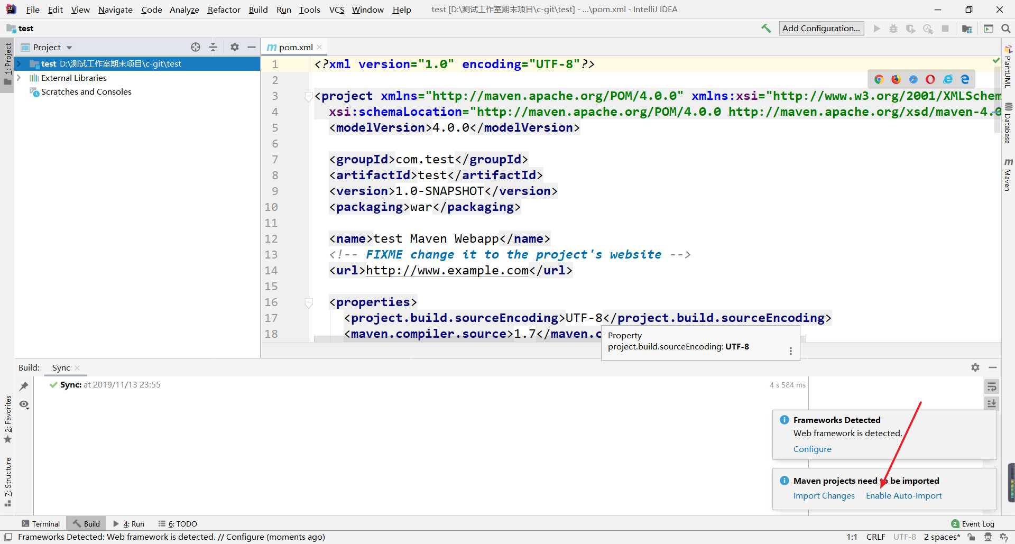Open the 6: TODO tool tab

tap(178, 524)
